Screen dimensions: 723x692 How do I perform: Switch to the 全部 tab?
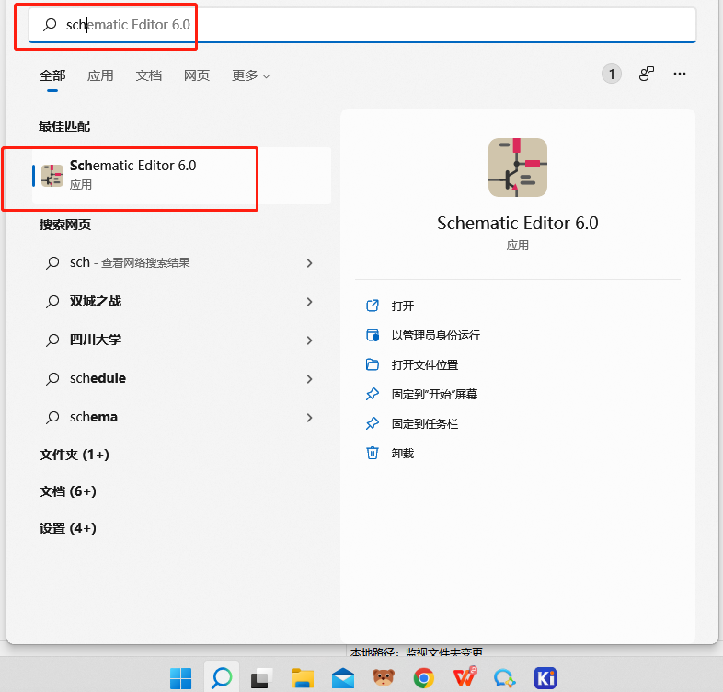pos(52,75)
